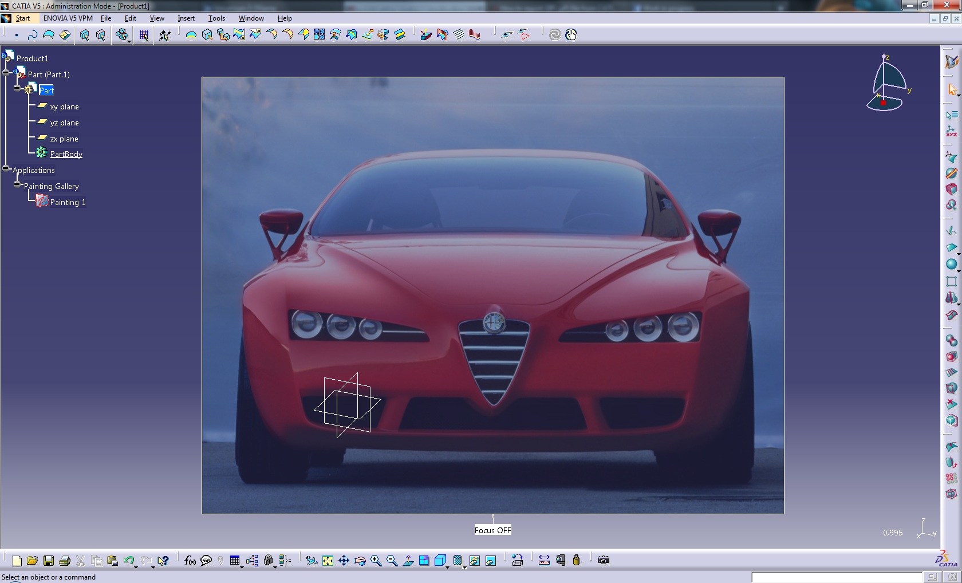Collapse the Part node expander

(17, 88)
